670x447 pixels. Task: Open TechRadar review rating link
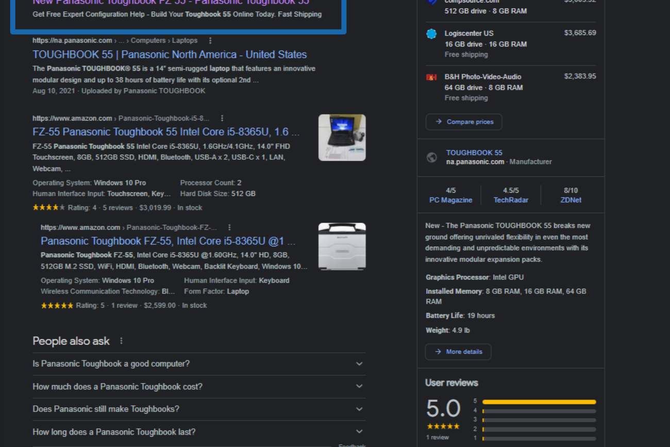click(x=511, y=200)
